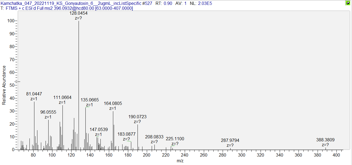Click the base peak label 128.0454

click(79, 13)
